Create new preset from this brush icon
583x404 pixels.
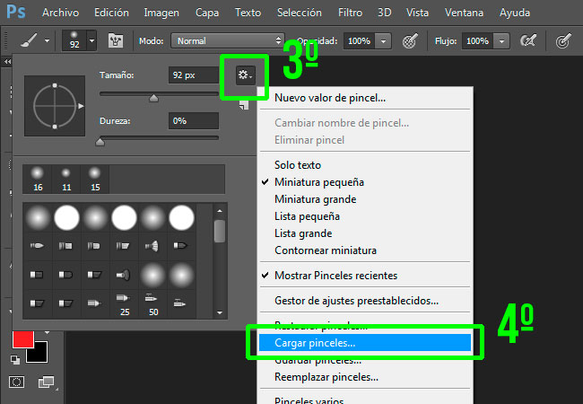click(244, 105)
